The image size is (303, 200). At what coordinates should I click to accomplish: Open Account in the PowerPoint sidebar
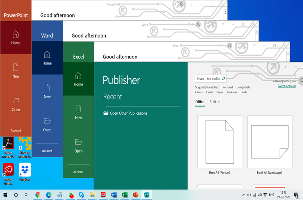(16, 131)
